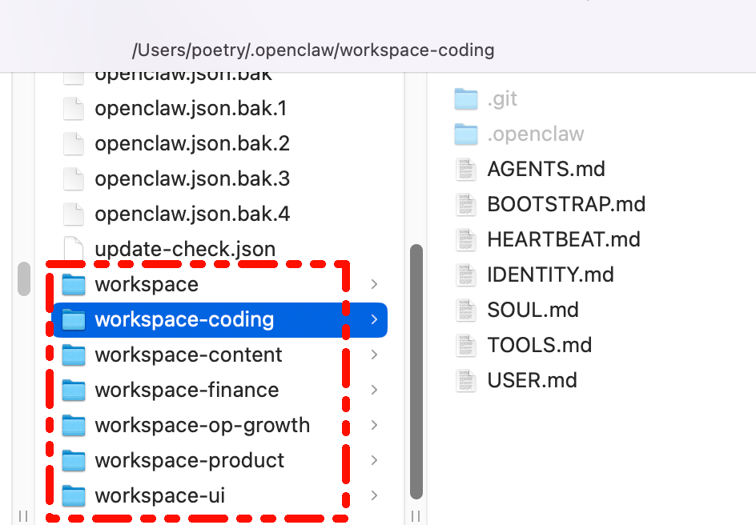
Task: Click the .git folder icon
Action: click(466, 99)
